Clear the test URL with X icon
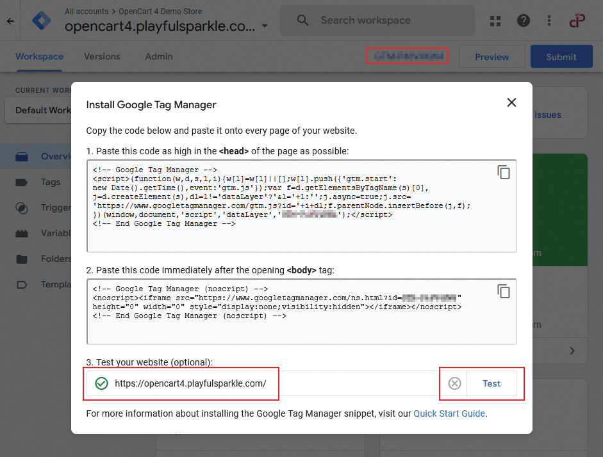The height and width of the screenshot is (457, 603). point(454,383)
